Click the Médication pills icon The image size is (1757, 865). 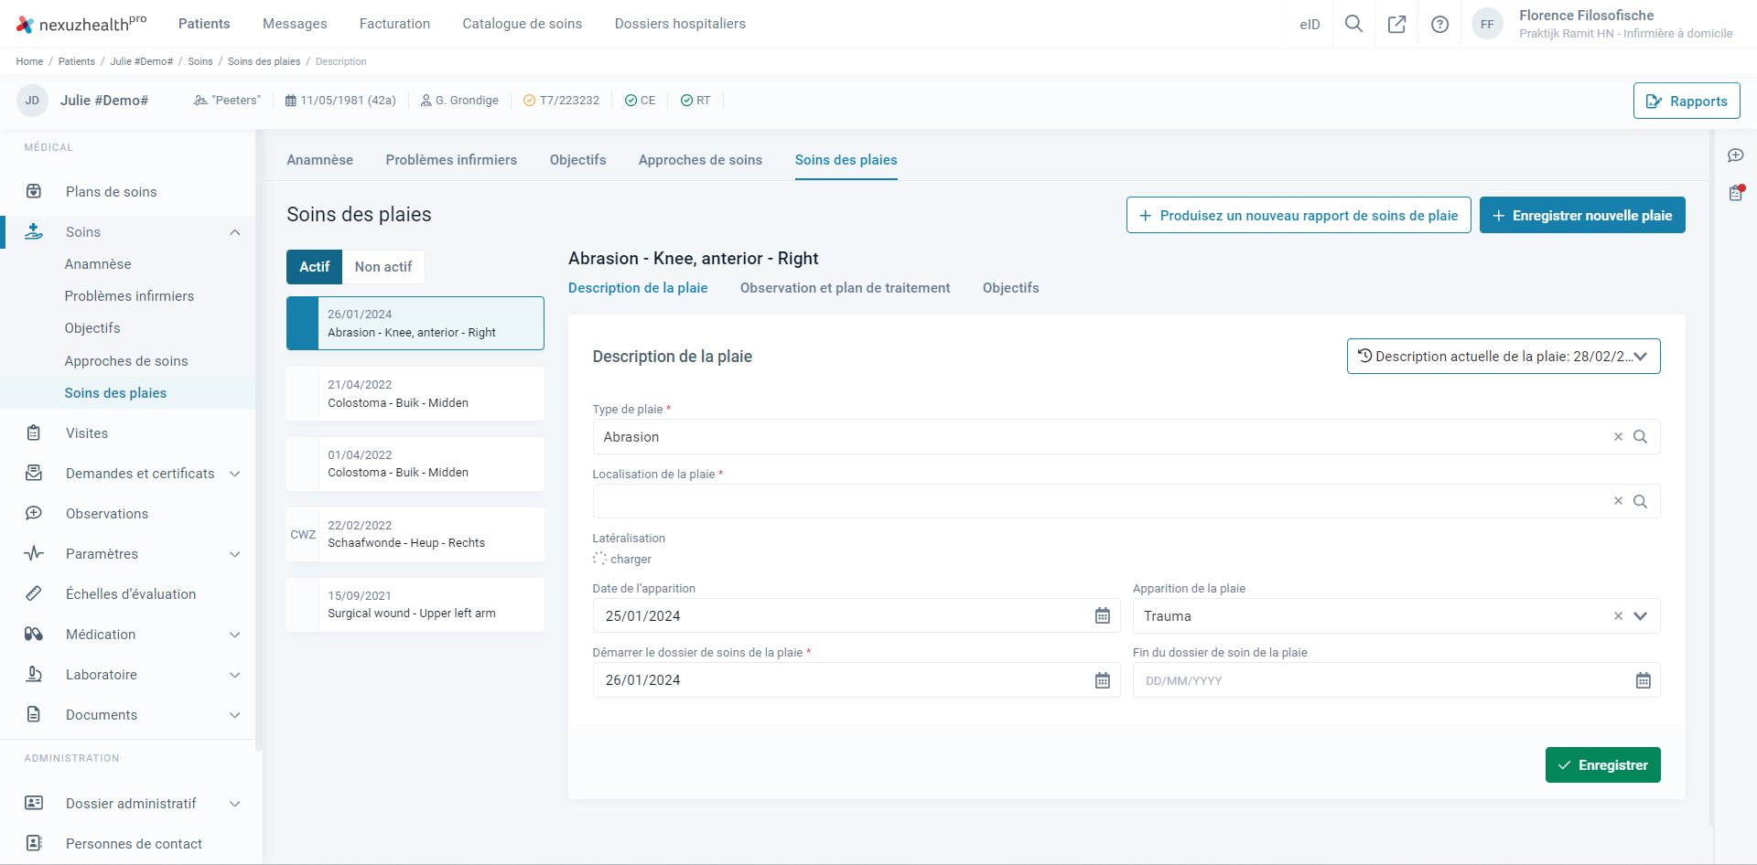34,634
